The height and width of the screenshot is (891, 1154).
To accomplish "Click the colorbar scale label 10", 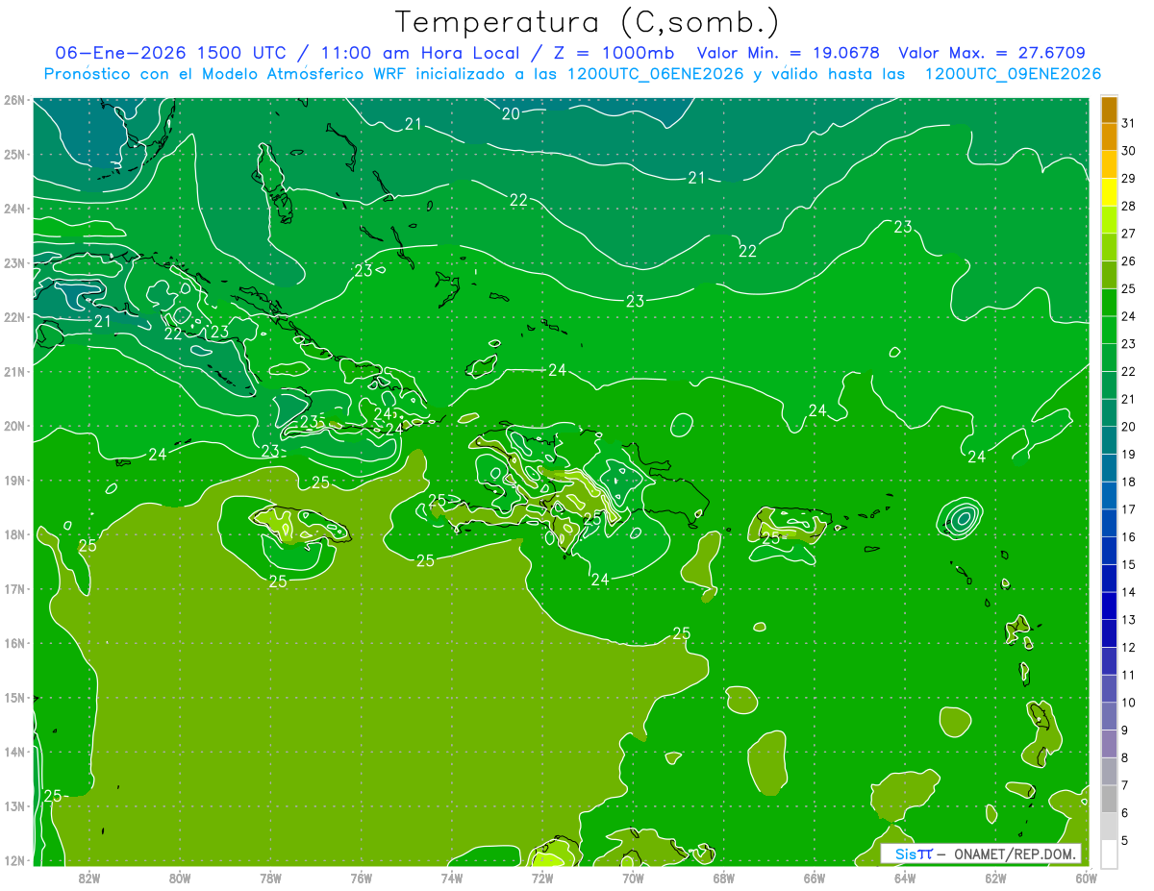I will [x=1129, y=702].
